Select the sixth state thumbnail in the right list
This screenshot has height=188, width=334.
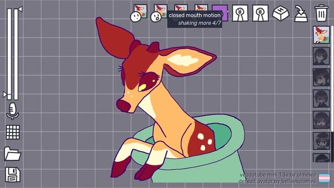(321, 140)
